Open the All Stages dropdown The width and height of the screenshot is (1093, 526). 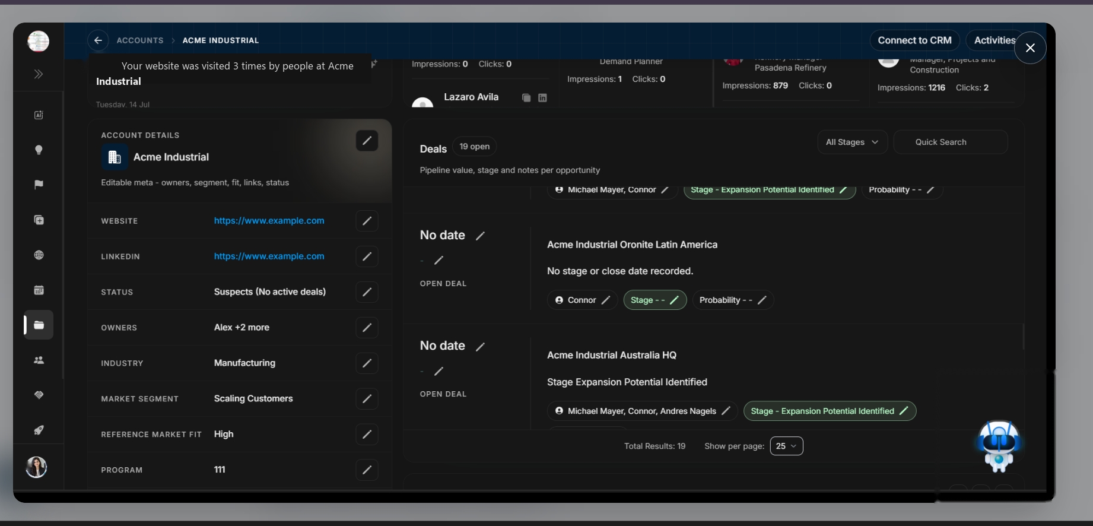click(x=853, y=142)
